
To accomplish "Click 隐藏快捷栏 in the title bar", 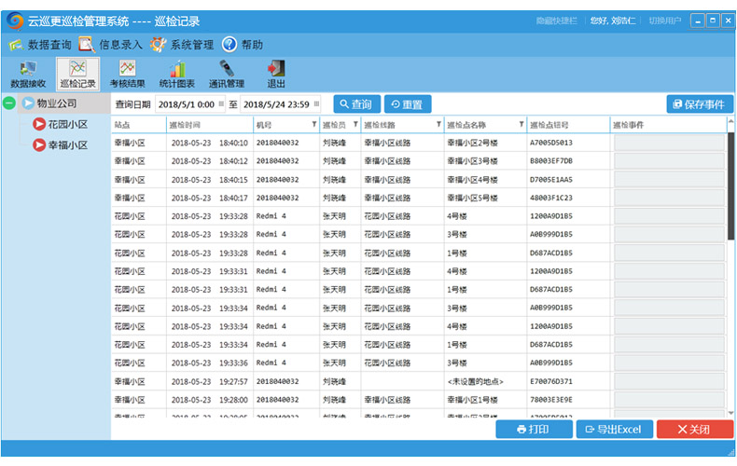I will pos(557,21).
